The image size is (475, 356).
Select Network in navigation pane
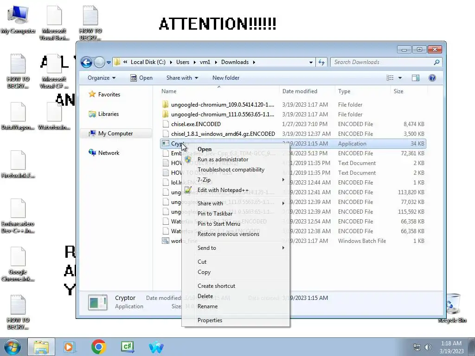tap(104, 153)
